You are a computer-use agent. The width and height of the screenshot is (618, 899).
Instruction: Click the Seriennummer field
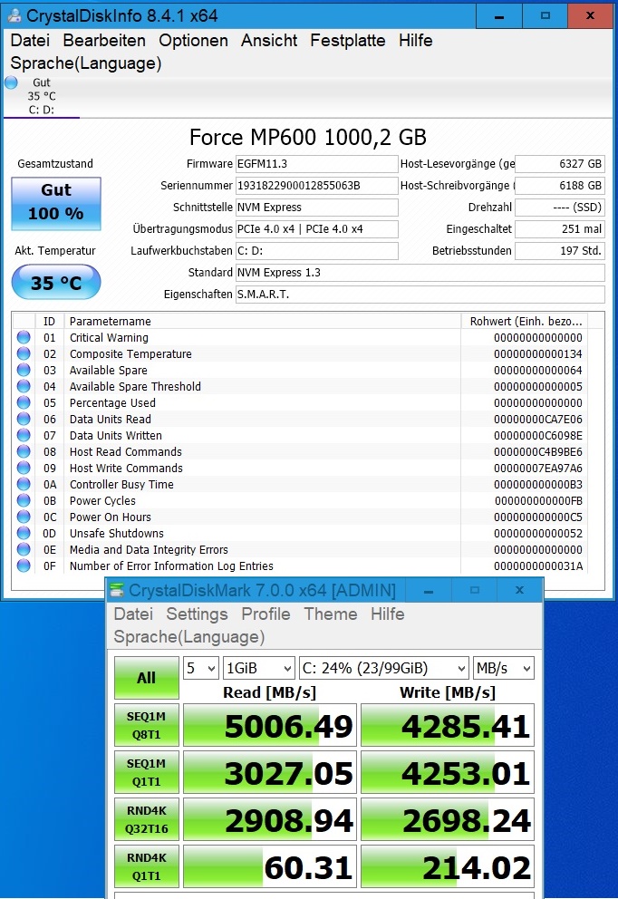click(x=317, y=186)
